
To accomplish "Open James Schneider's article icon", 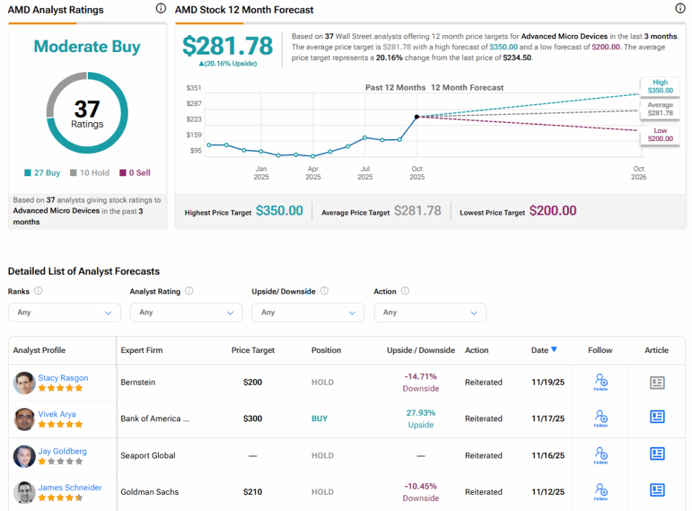I will (x=657, y=490).
